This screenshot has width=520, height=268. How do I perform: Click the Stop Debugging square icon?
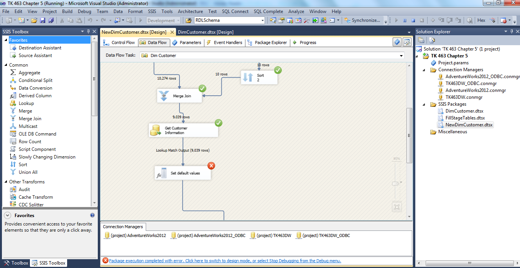(413, 20)
